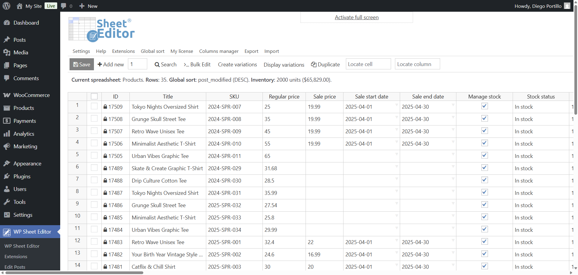Expand Sale end date dropdown for row 5
Viewport: 578px width, 275px height.
(x=453, y=154)
